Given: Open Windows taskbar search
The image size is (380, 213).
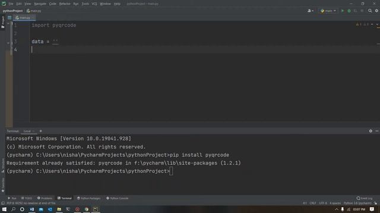Looking at the screenshot, I should pyautogui.click(x=13, y=209).
